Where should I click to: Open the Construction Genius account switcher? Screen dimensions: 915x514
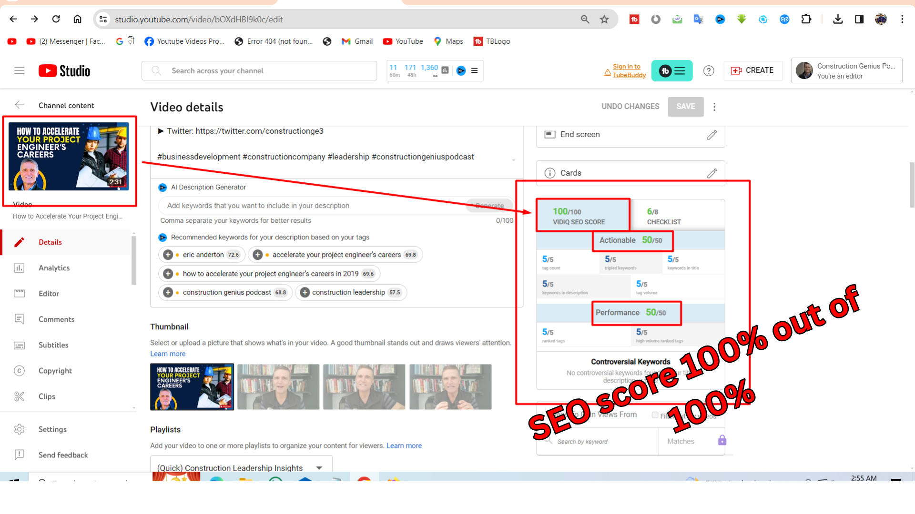pyautogui.click(x=846, y=70)
